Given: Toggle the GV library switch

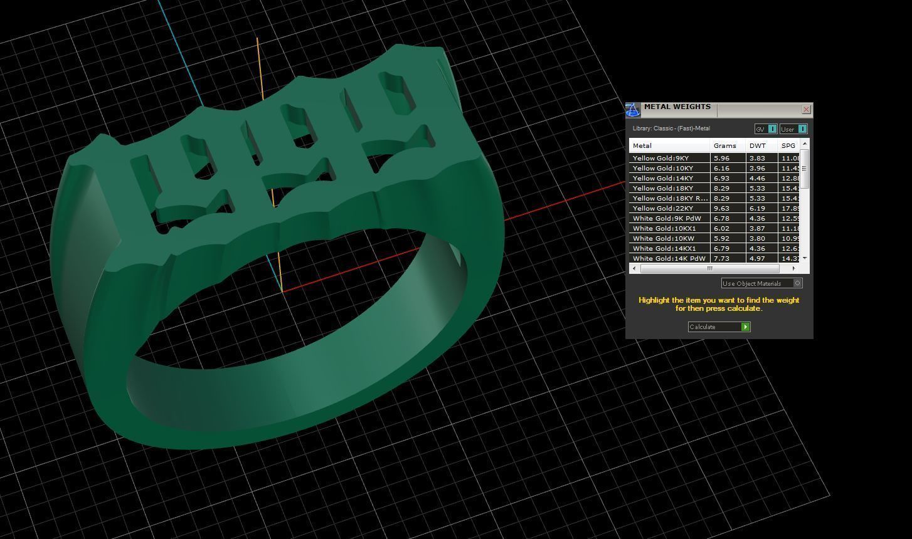Looking at the screenshot, I should click(766, 129).
